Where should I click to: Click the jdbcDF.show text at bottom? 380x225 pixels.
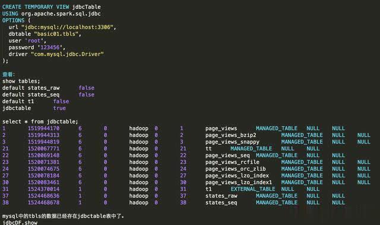tap(20, 223)
